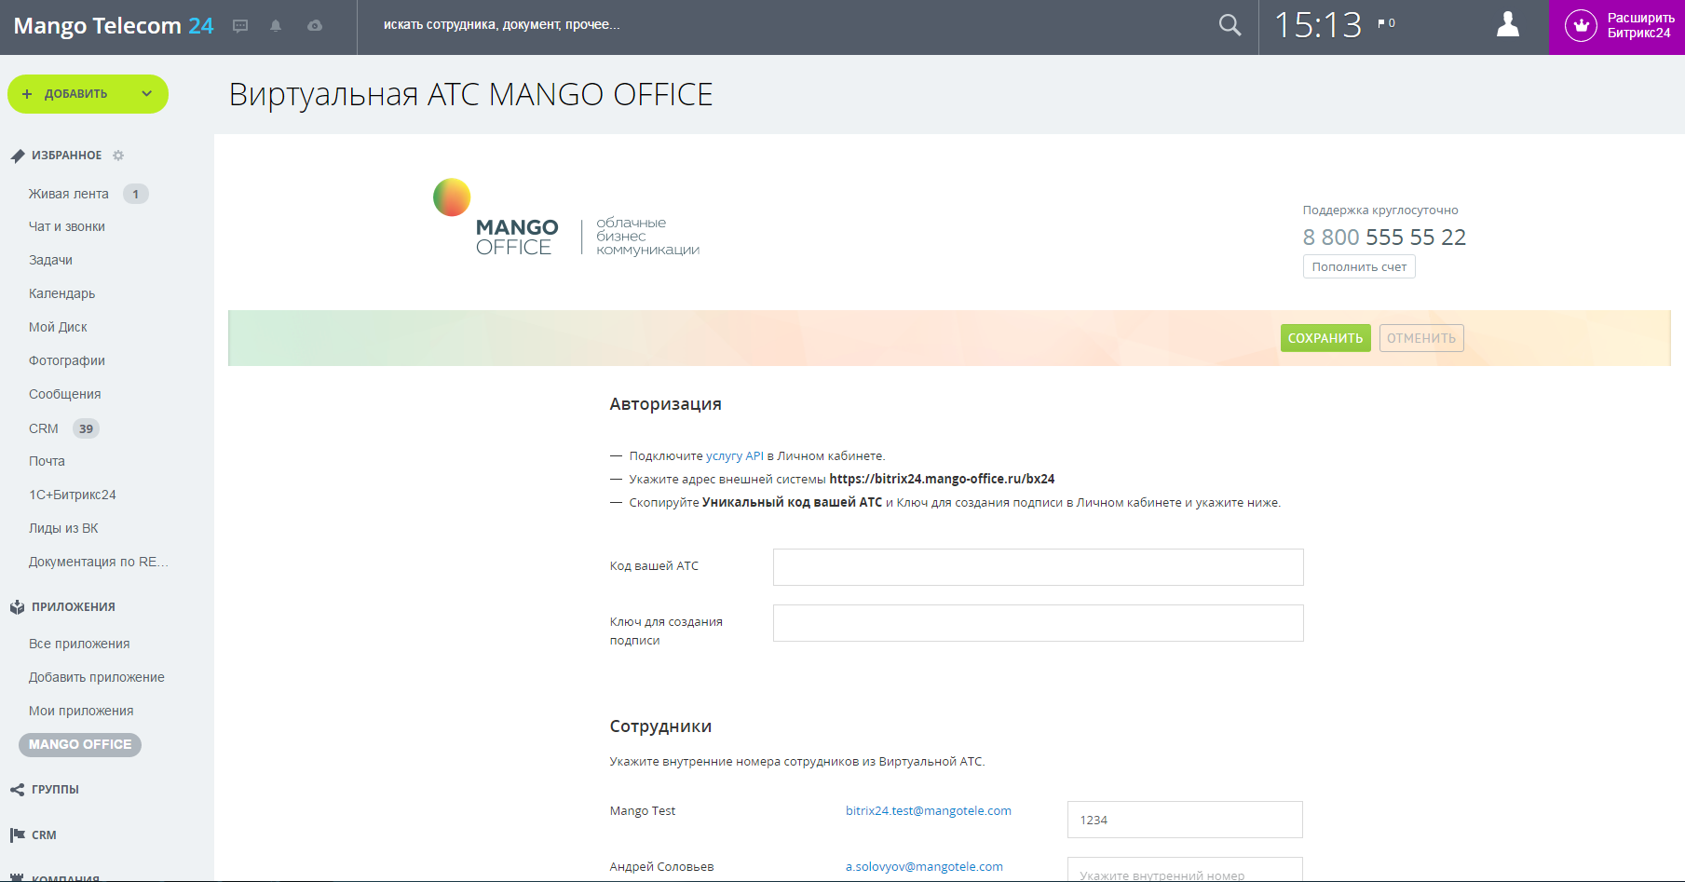Open Живая лента from the sidebar
1685x882 pixels.
[68, 194]
